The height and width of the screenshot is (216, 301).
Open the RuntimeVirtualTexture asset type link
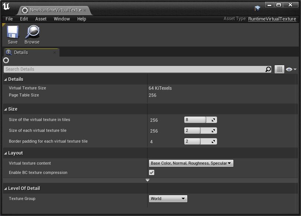[272, 19]
